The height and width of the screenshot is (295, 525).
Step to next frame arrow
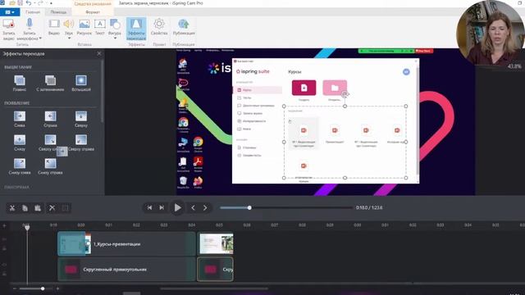coord(205,207)
